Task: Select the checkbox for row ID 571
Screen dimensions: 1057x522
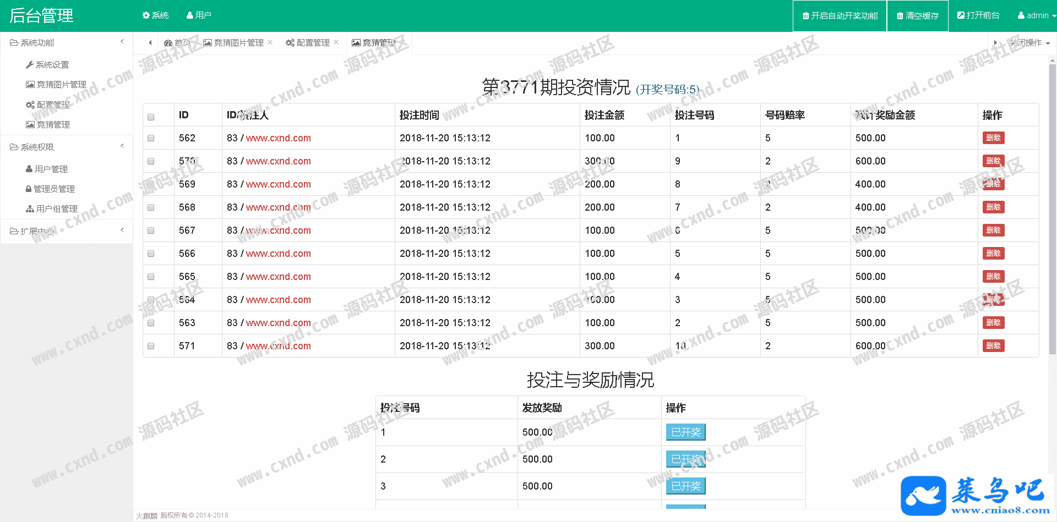Action: (x=151, y=346)
